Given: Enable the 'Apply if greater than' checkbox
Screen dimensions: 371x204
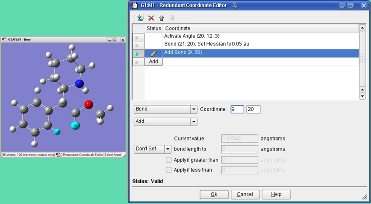Looking at the screenshot, I should (169, 160).
